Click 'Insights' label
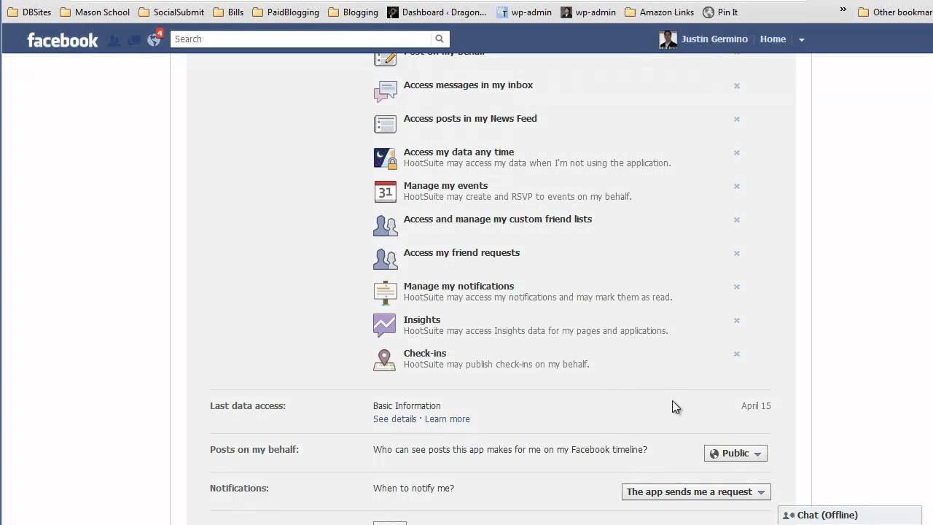The image size is (933, 525). click(x=422, y=320)
